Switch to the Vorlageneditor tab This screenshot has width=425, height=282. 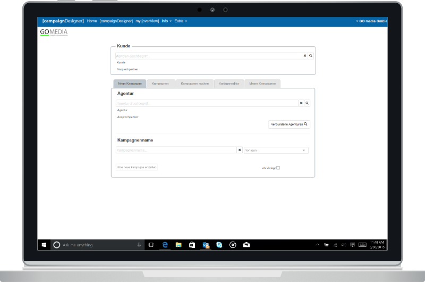point(229,84)
